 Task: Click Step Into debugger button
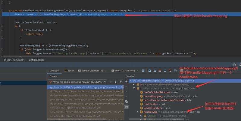coord(155,71)
